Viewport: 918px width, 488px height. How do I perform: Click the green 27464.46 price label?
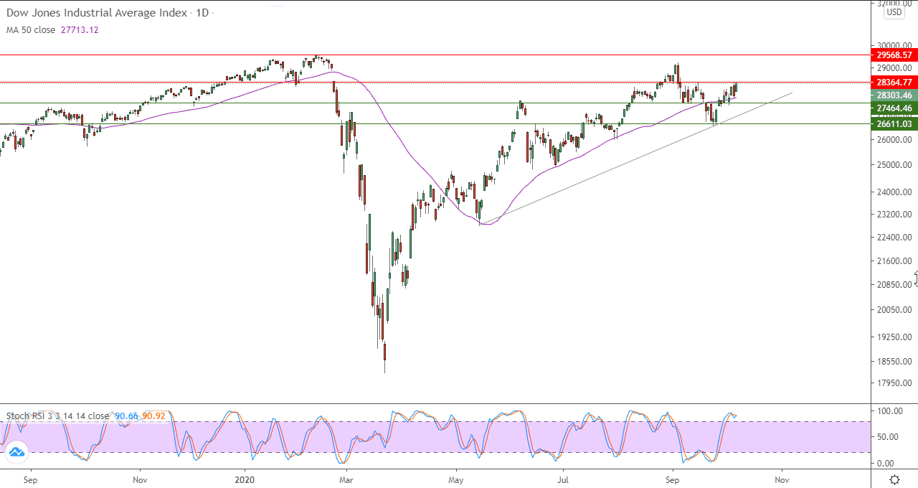click(894, 108)
